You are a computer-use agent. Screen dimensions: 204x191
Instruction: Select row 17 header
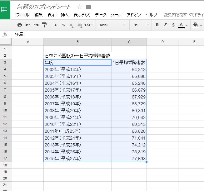coord(6,158)
